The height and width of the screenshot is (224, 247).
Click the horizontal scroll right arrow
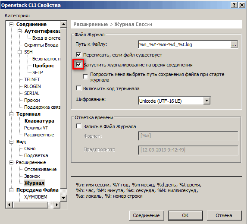coord(57,205)
